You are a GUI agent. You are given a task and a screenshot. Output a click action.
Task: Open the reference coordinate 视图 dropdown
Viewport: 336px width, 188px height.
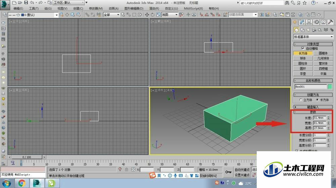[170, 15]
